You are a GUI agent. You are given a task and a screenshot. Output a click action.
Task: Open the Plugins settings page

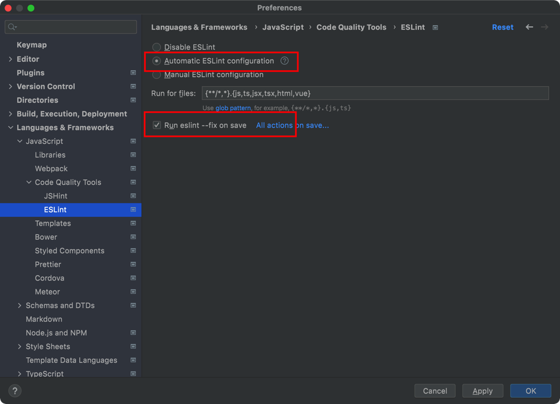click(x=31, y=72)
